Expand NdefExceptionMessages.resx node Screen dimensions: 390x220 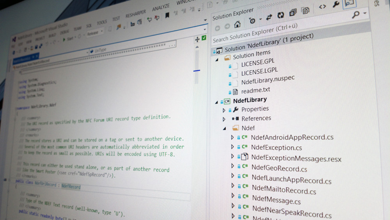coord(232,156)
